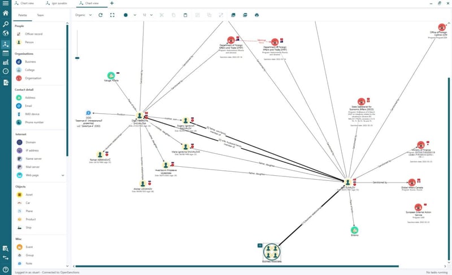Open the font size 12 dropdown

147,15
